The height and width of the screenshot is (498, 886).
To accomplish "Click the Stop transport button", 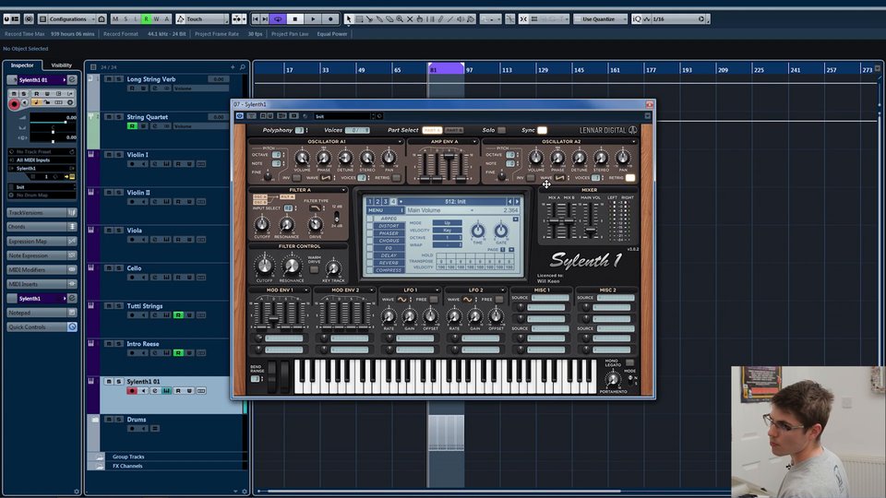I will pos(295,18).
